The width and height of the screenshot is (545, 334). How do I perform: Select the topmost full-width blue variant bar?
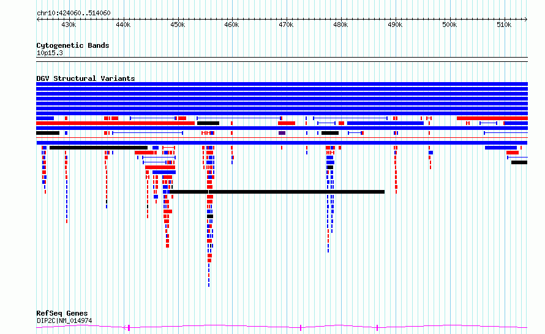click(282, 84)
